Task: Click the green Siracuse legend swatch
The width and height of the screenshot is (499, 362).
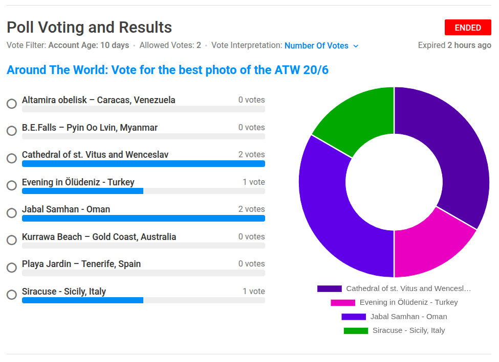Action: [356, 331]
